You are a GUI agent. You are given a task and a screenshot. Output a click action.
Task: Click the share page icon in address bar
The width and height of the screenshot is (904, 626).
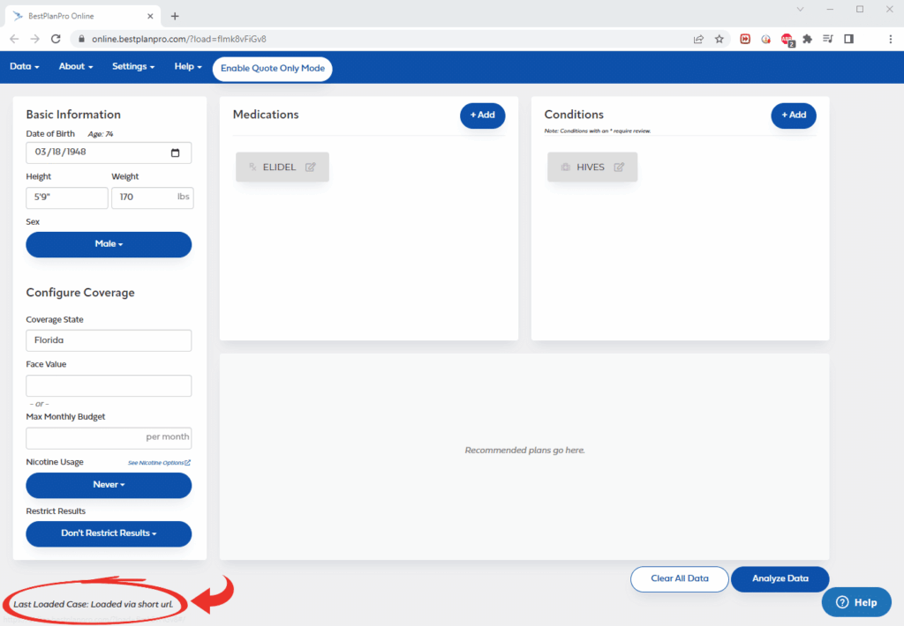point(698,39)
